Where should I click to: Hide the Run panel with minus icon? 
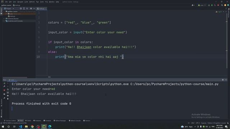pyautogui.click(x=226, y=80)
